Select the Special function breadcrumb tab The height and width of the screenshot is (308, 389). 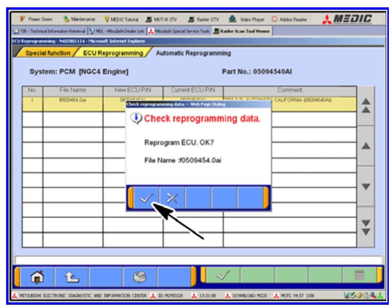[x=47, y=53]
